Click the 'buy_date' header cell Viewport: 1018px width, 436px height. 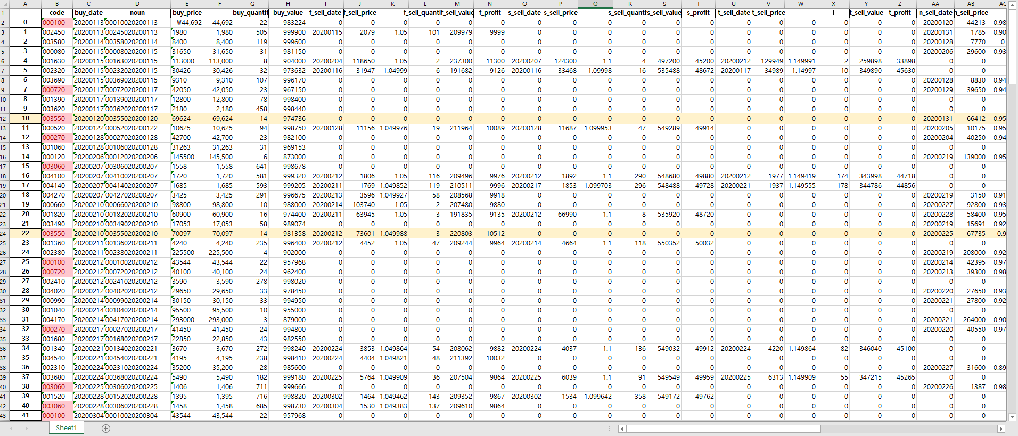pyautogui.click(x=88, y=13)
